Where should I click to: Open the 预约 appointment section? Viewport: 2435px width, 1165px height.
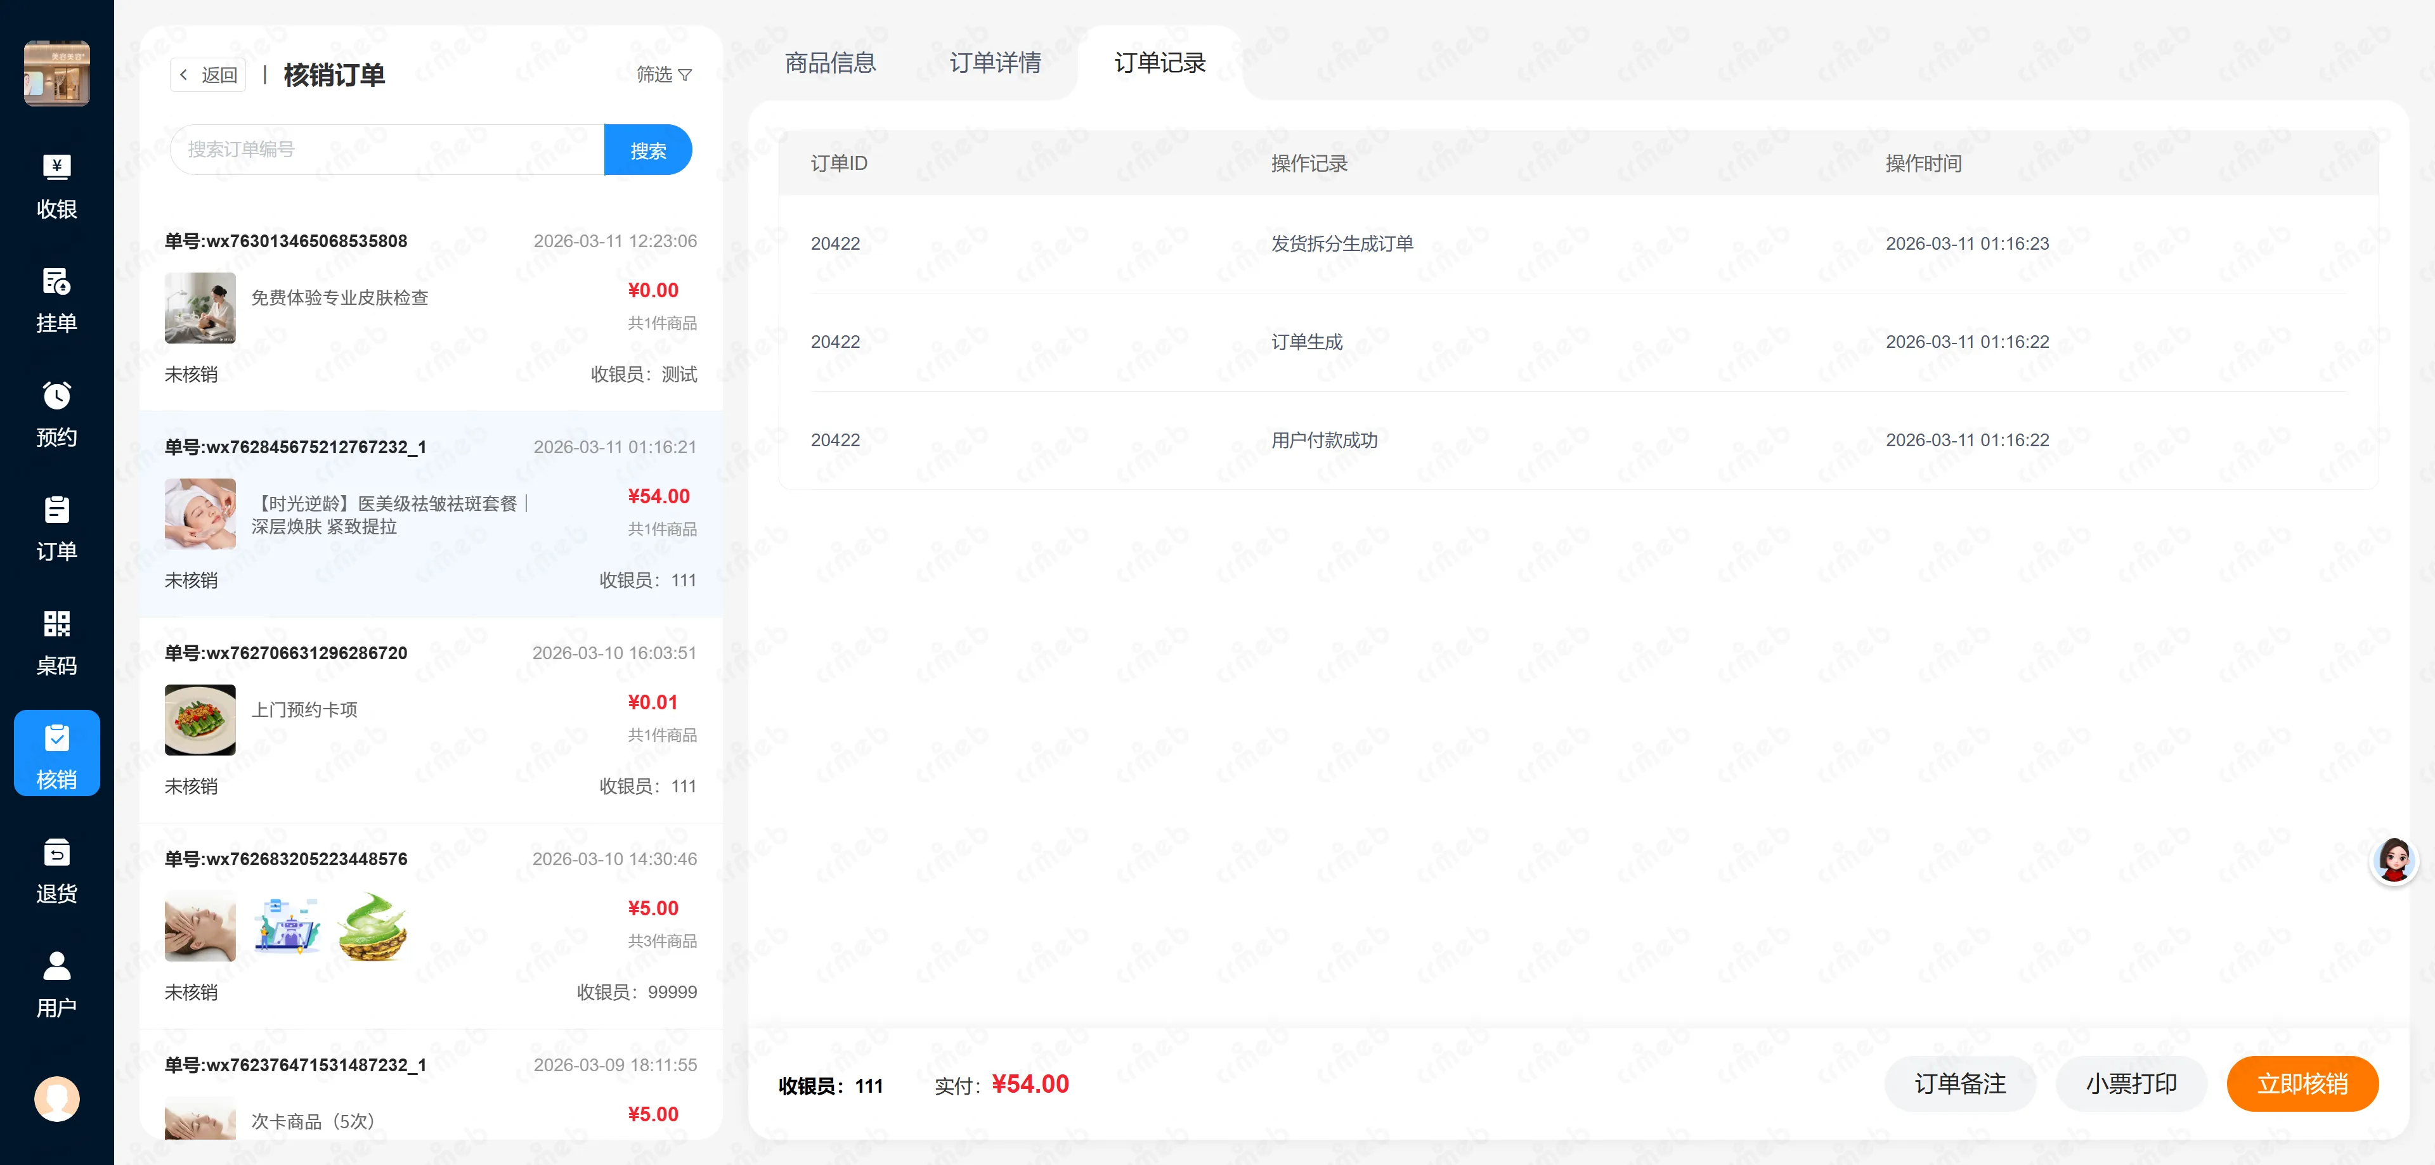coord(56,415)
